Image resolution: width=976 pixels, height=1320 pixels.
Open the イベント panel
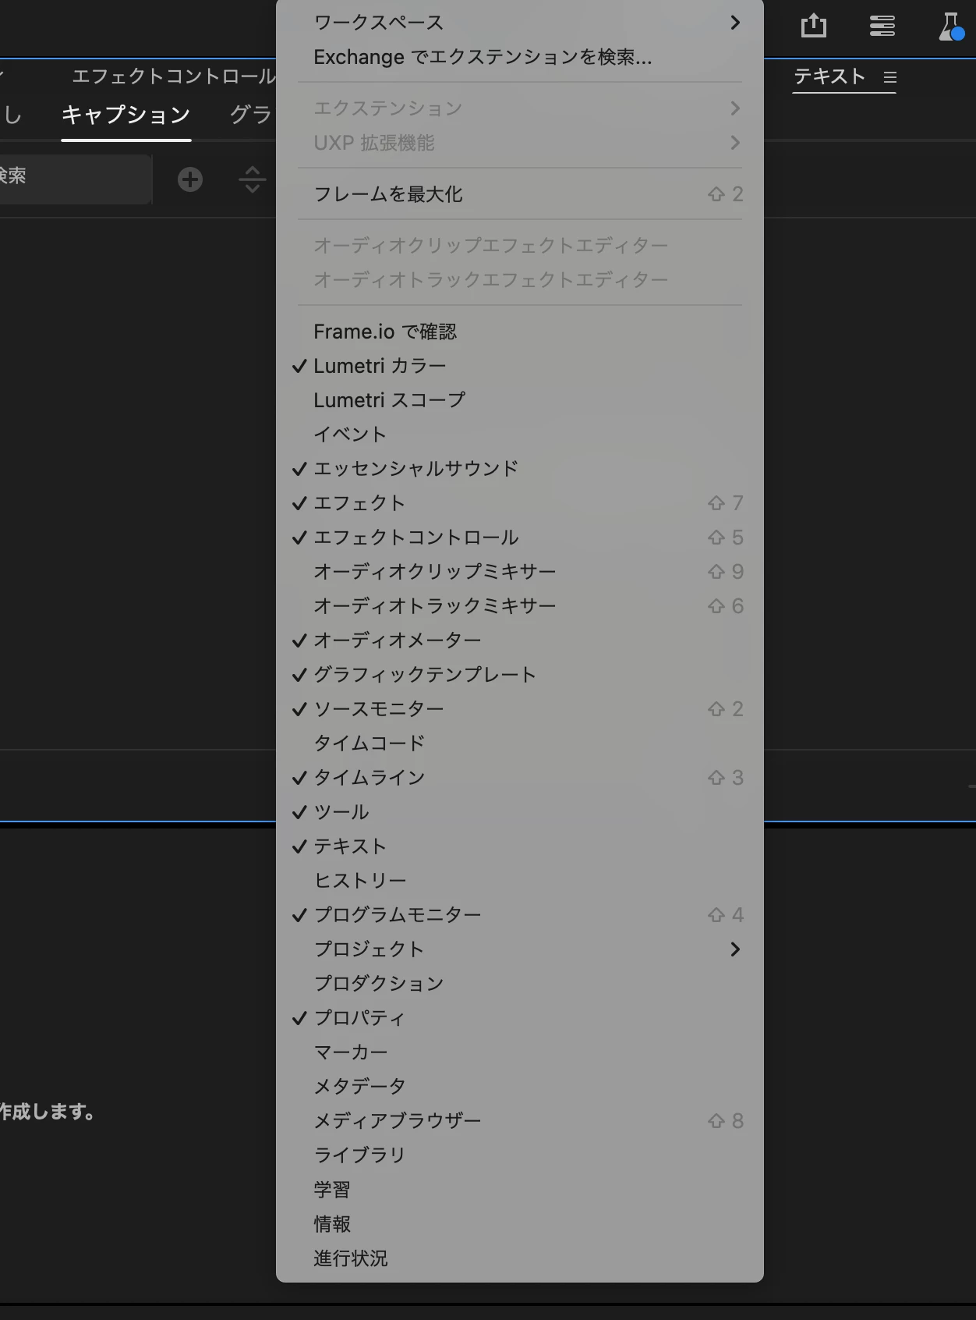(520, 435)
